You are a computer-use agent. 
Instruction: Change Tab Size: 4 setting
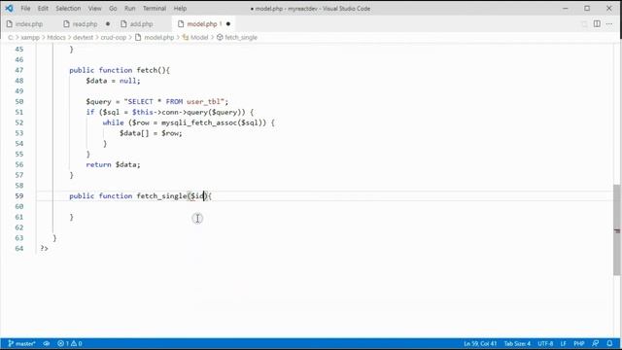(517, 343)
